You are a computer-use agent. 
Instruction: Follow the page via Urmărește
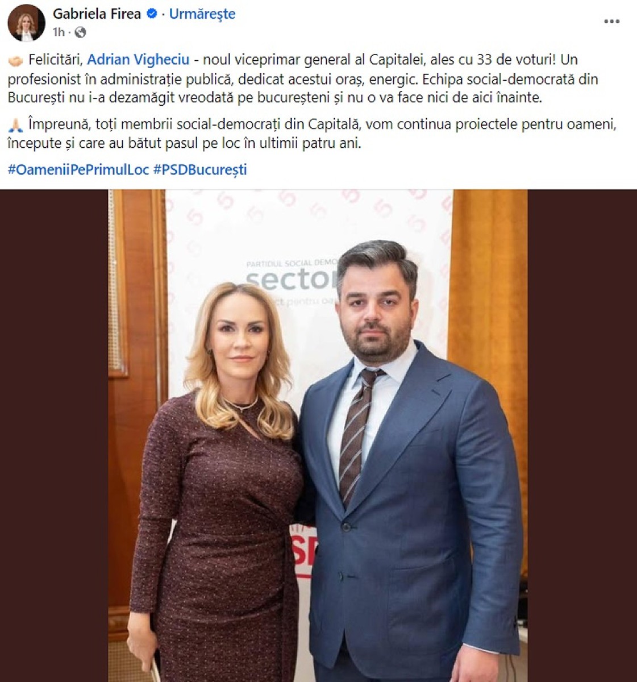(x=202, y=14)
